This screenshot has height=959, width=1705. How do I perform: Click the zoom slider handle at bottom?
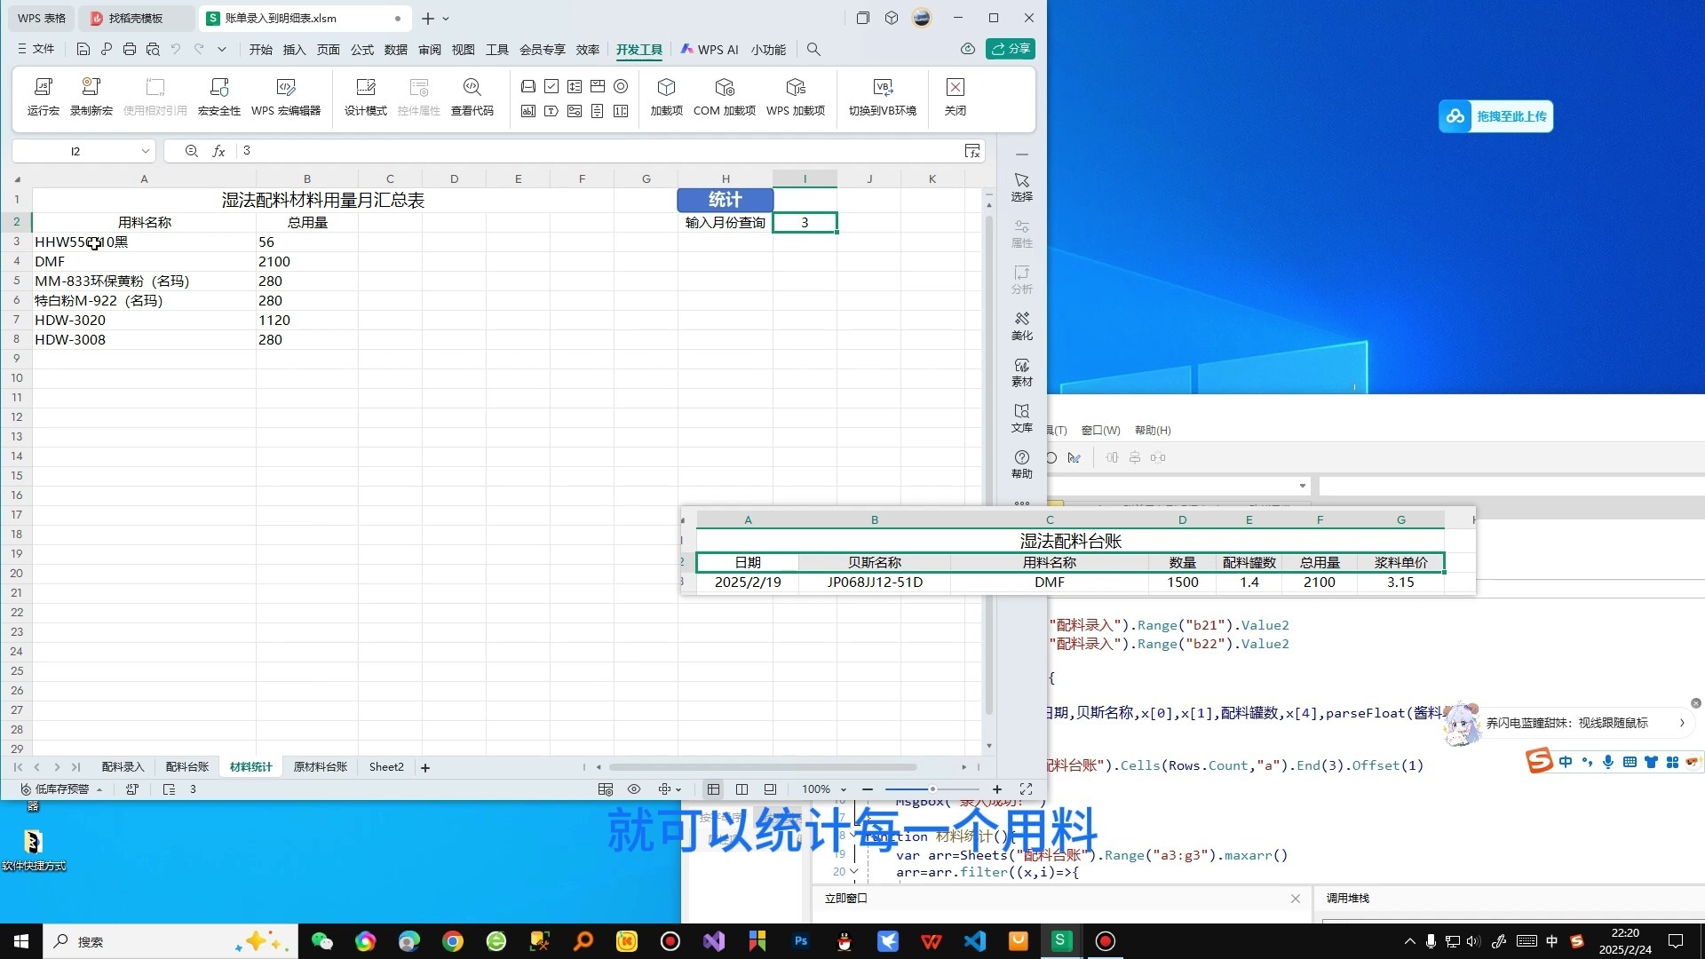point(932,789)
